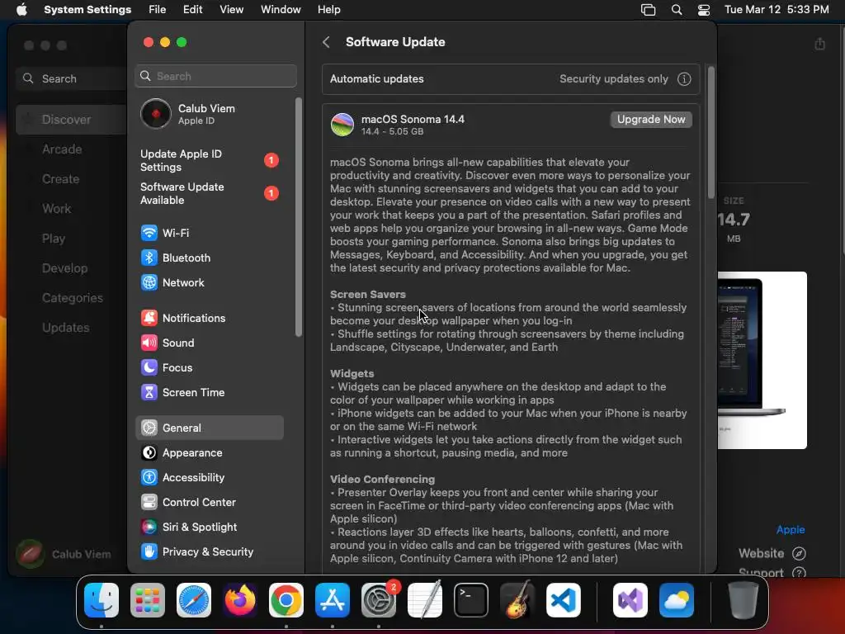
Task: Open TextEdit from the Dock
Action: [x=425, y=600]
